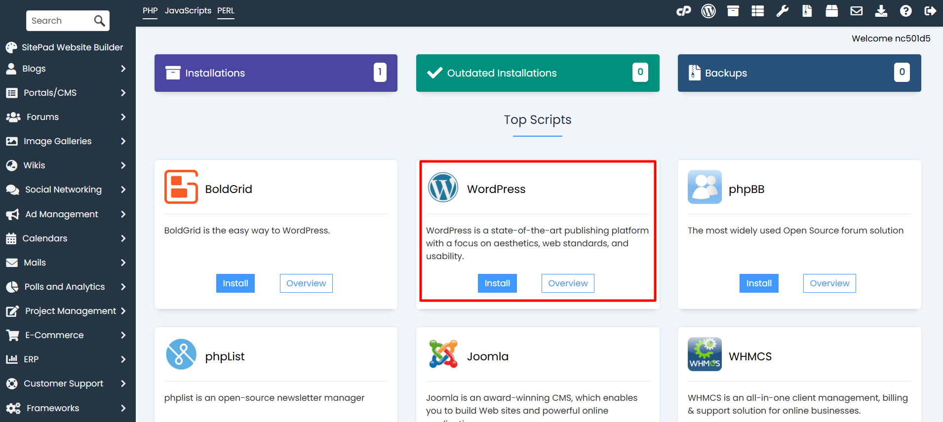Click the WHMCS script title
Image resolution: width=943 pixels, height=422 pixels.
point(750,356)
